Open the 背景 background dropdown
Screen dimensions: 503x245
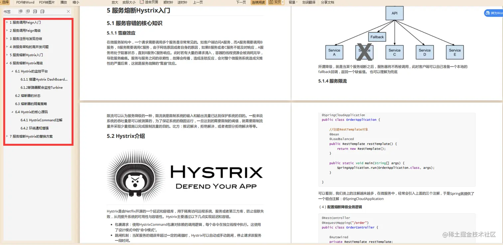[293, 2]
